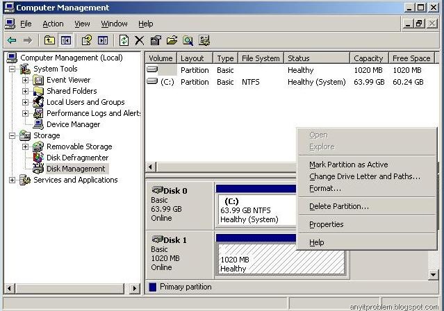444x311 pixels.
Task: Click the Delete X toolbar icon
Action: tap(140, 40)
